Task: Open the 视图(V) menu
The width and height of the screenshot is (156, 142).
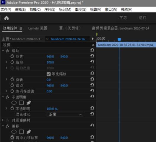Action: (96, 9)
